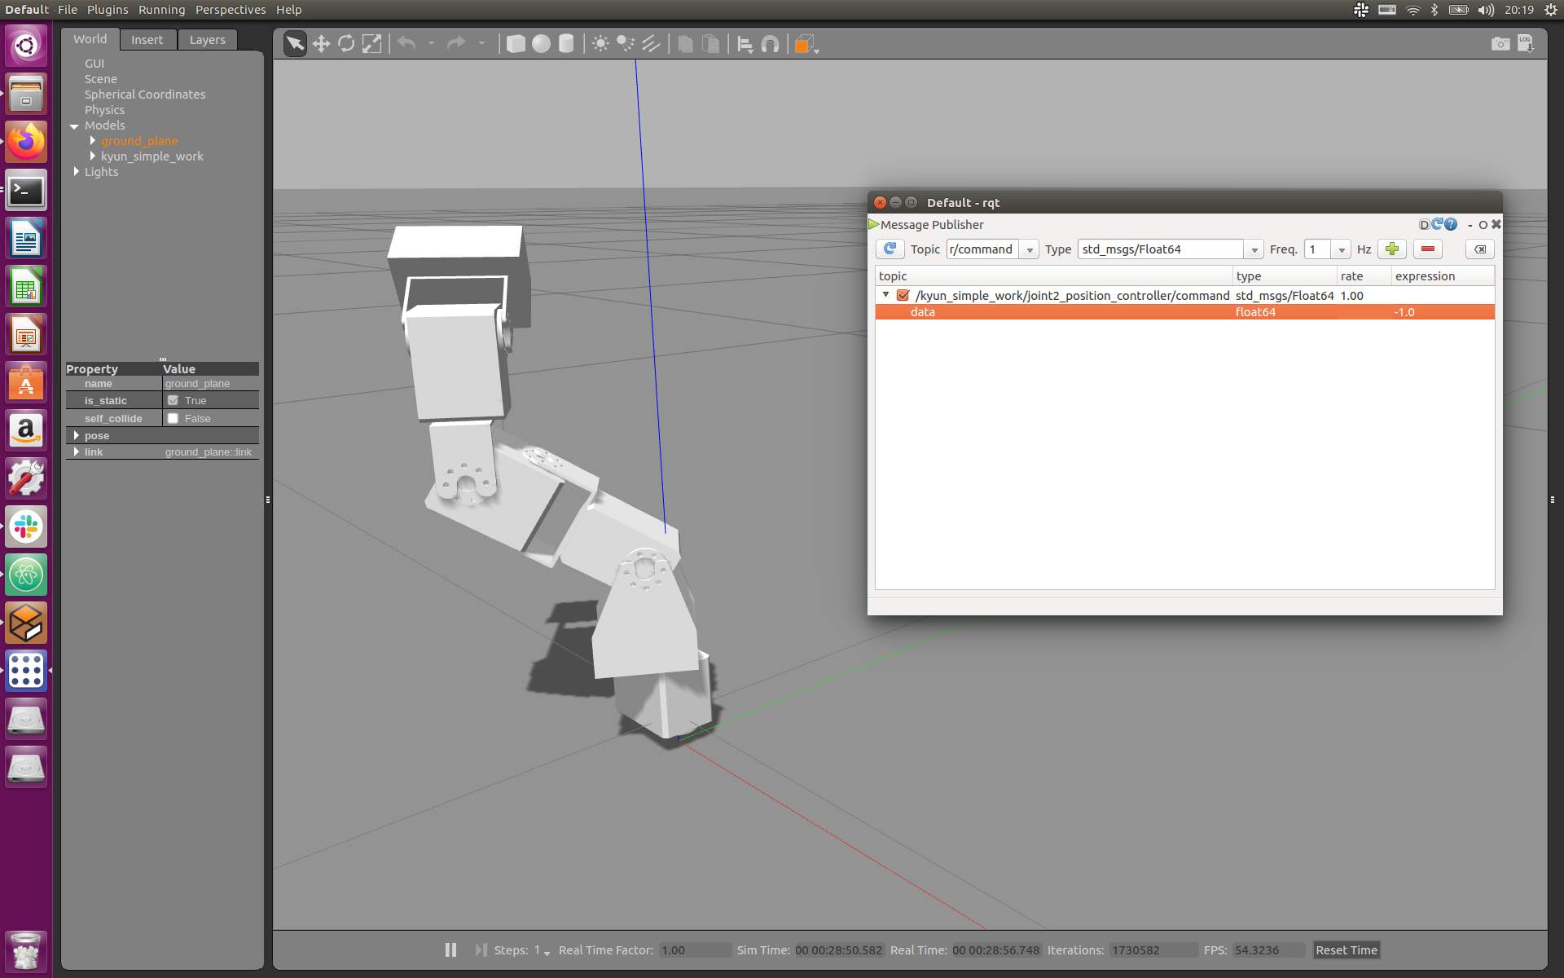Image resolution: width=1564 pixels, height=978 pixels.
Task: Add a point light
Action: point(600,44)
